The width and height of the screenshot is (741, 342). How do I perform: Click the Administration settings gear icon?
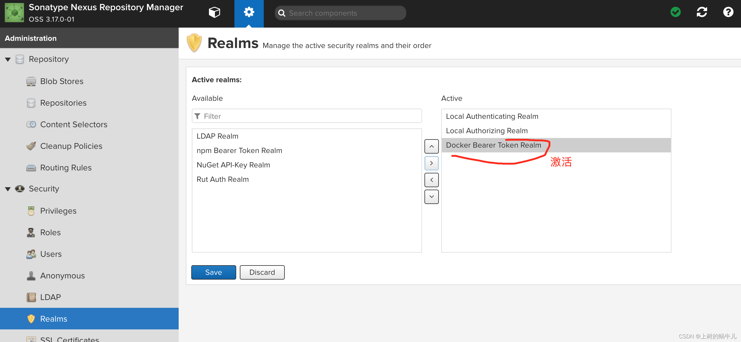tap(248, 13)
